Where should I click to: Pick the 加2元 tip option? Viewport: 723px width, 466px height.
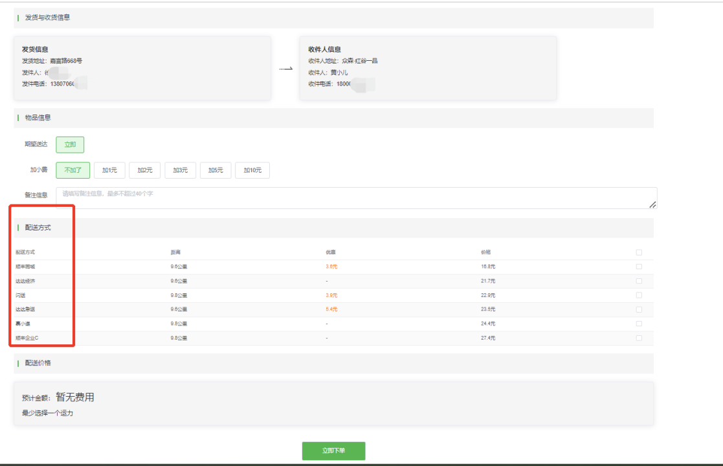[x=144, y=170]
